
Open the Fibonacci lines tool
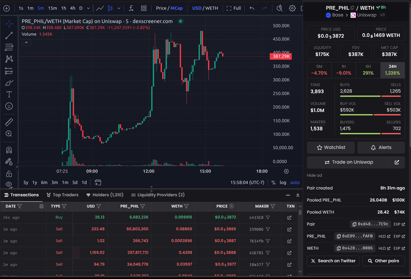[9, 47]
